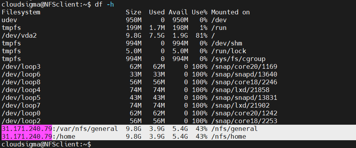Click the '/nfs/general' mount point
The image size is (356, 148).
234,129
